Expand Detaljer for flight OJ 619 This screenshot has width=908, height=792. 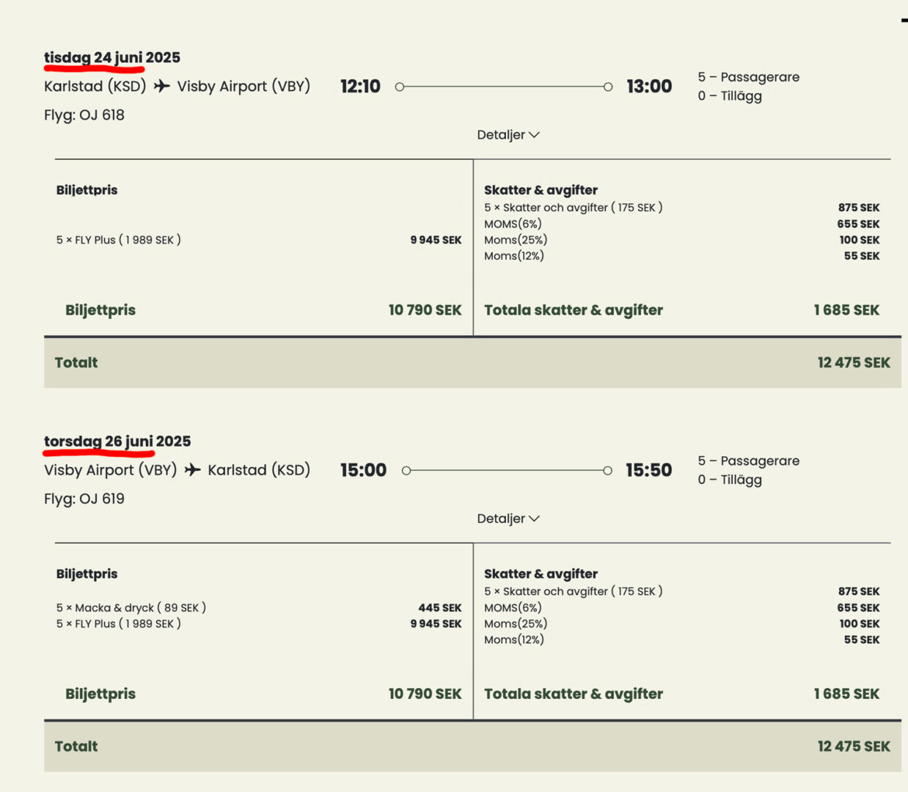coord(508,518)
